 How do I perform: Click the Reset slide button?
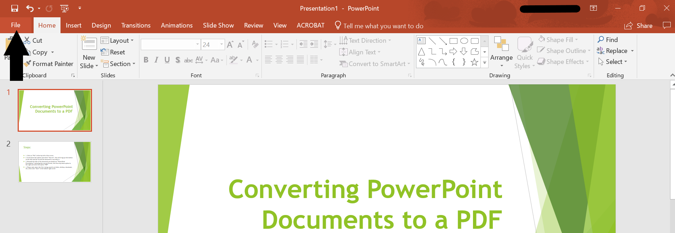[113, 52]
